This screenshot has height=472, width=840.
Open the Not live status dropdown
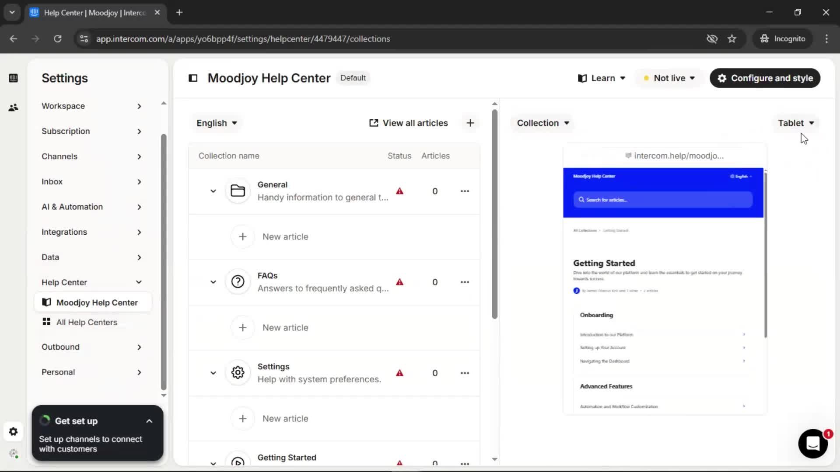[x=669, y=78]
